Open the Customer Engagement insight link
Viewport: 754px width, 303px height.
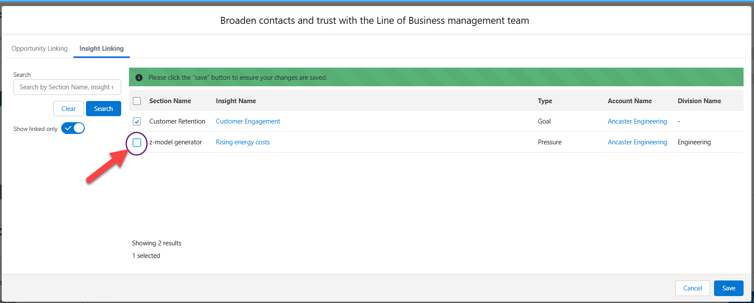click(248, 121)
